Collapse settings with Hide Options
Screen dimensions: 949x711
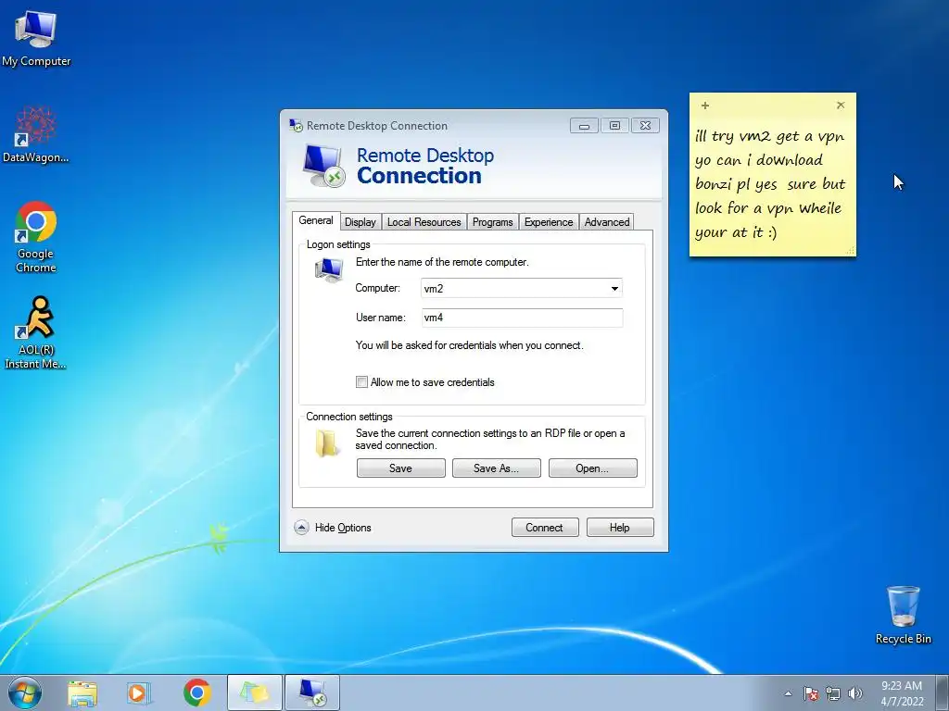point(334,527)
